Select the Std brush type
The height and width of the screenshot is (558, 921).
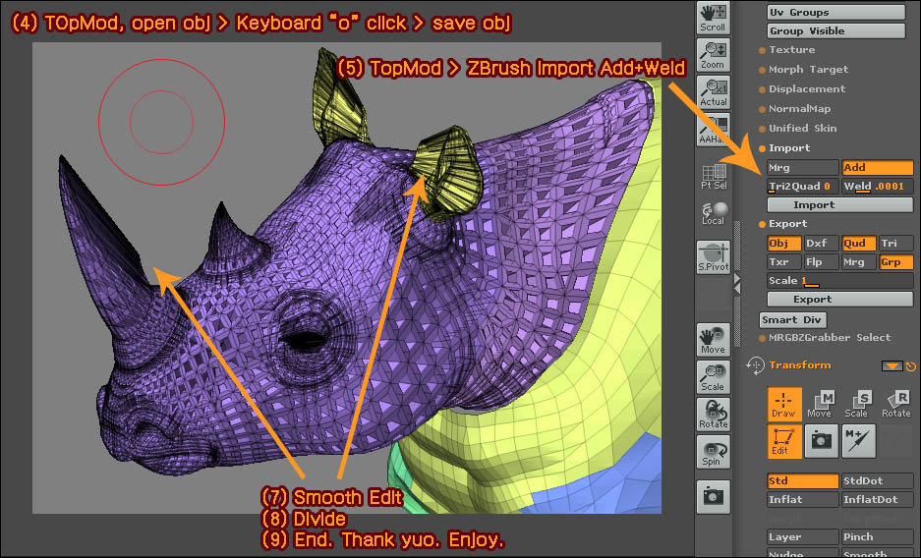click(802, 481)
